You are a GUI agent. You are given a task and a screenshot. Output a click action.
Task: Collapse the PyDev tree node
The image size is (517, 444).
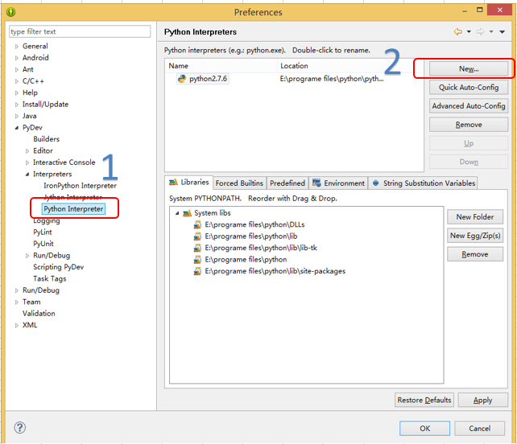16,128
